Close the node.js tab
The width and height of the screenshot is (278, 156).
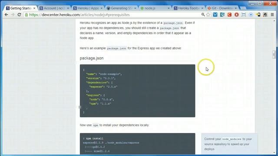[169, 8]
